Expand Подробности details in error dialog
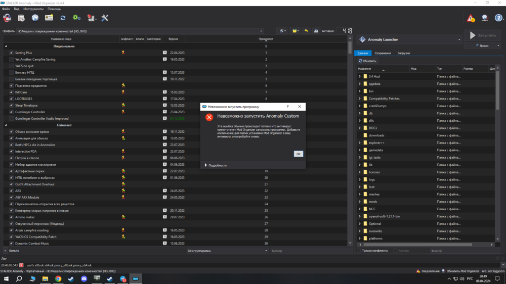Screen dimensions: 506x284 click(216, 165)
